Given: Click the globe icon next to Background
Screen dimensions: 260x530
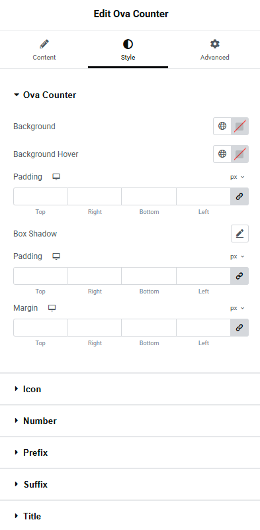Looking at the screenshot, I should [222, 126].
